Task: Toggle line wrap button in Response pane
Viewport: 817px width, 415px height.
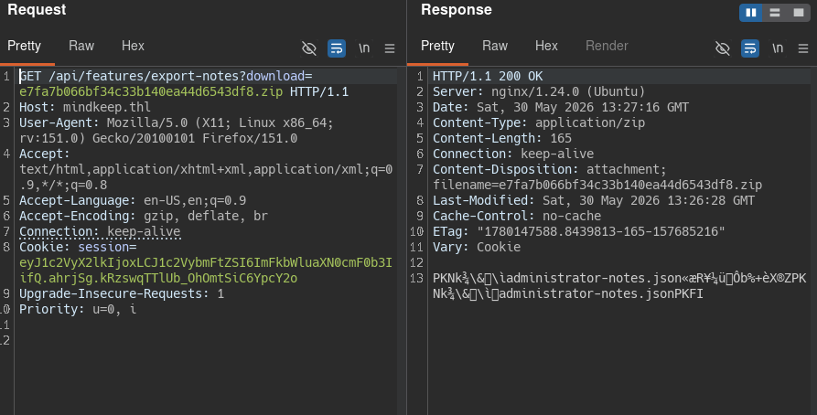Action: [x=750, y=48]
